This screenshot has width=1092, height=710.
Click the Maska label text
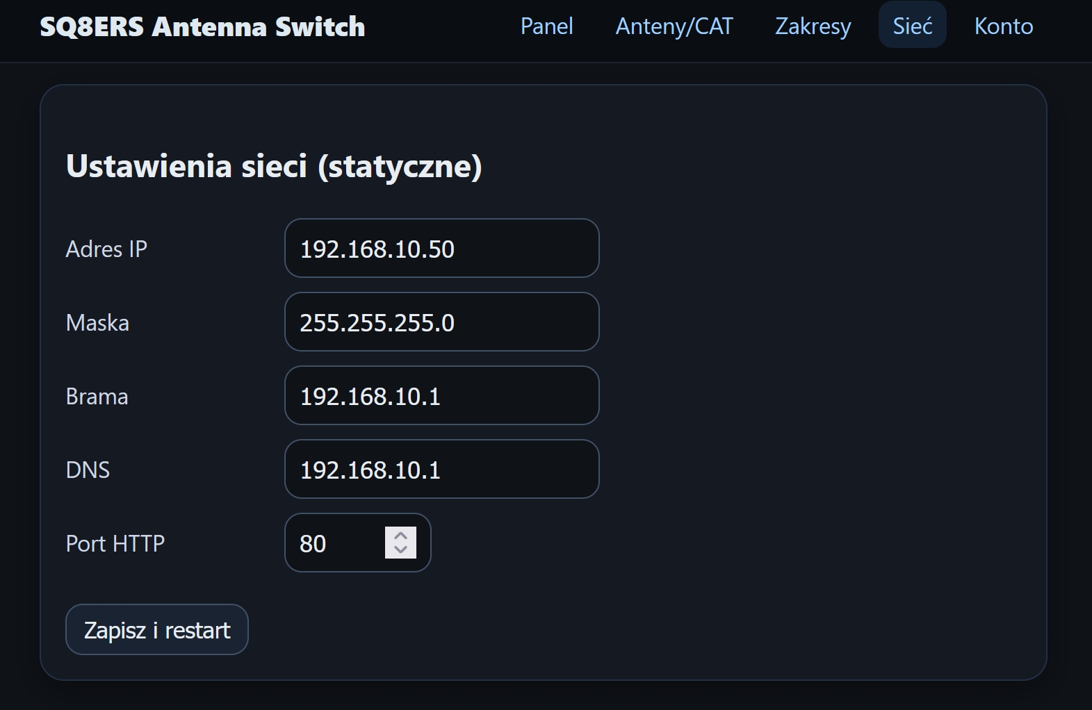(x=97, y=322)
